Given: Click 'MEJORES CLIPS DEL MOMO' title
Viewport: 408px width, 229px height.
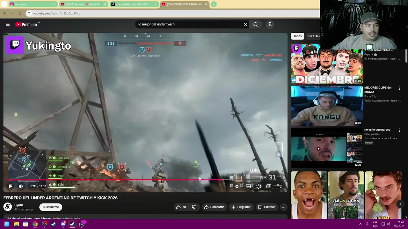Looking at the screenshot, I should [x=378, y=90].
